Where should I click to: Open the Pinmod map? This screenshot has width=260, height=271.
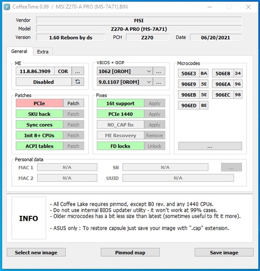[x=130, y=253]
